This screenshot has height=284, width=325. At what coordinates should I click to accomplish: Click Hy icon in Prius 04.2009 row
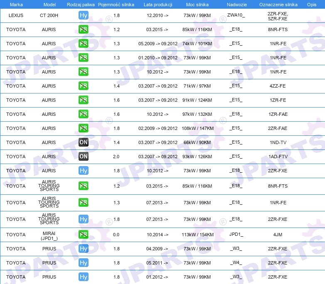coord(84,249)
